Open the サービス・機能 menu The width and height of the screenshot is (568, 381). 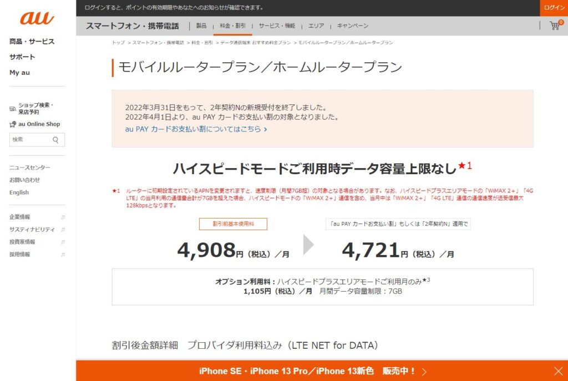pyautogui.click(x=277, y=26)
